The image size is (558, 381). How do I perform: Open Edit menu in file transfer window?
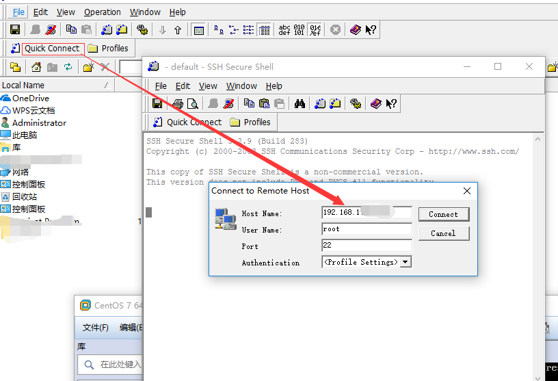pos(40,12)
